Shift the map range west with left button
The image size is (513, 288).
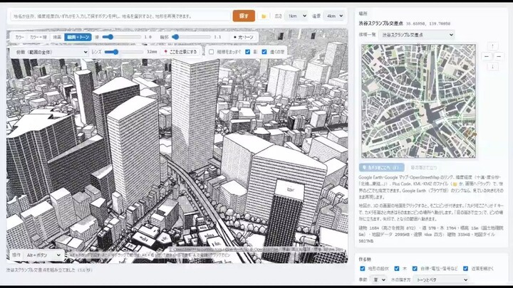[487, 56]
